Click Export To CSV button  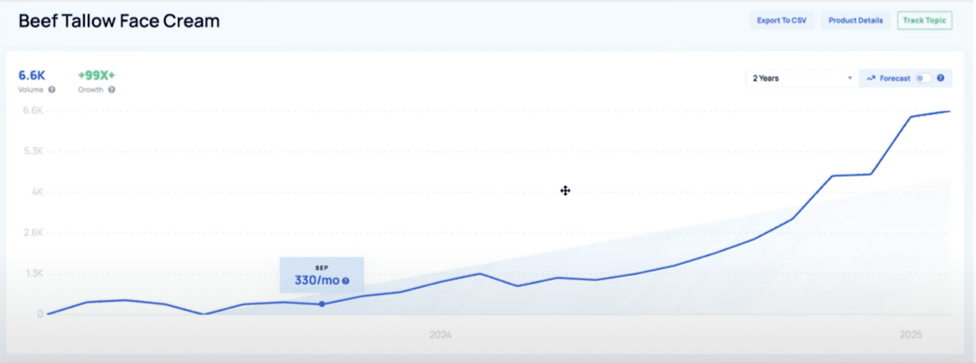point(781,20)
